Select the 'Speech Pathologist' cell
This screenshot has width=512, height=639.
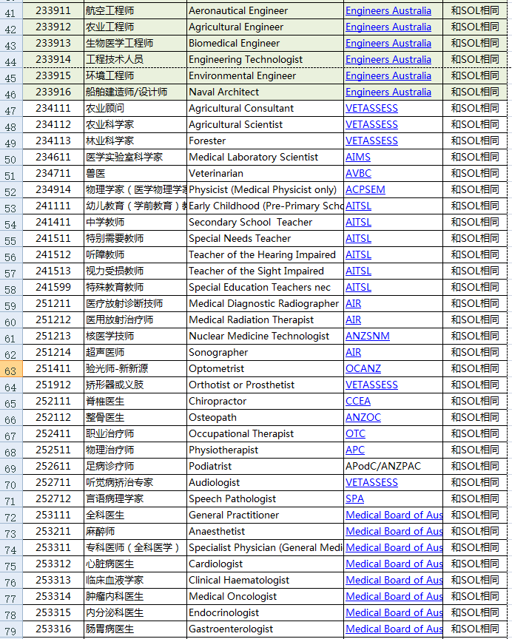click(x=265, y=499)
